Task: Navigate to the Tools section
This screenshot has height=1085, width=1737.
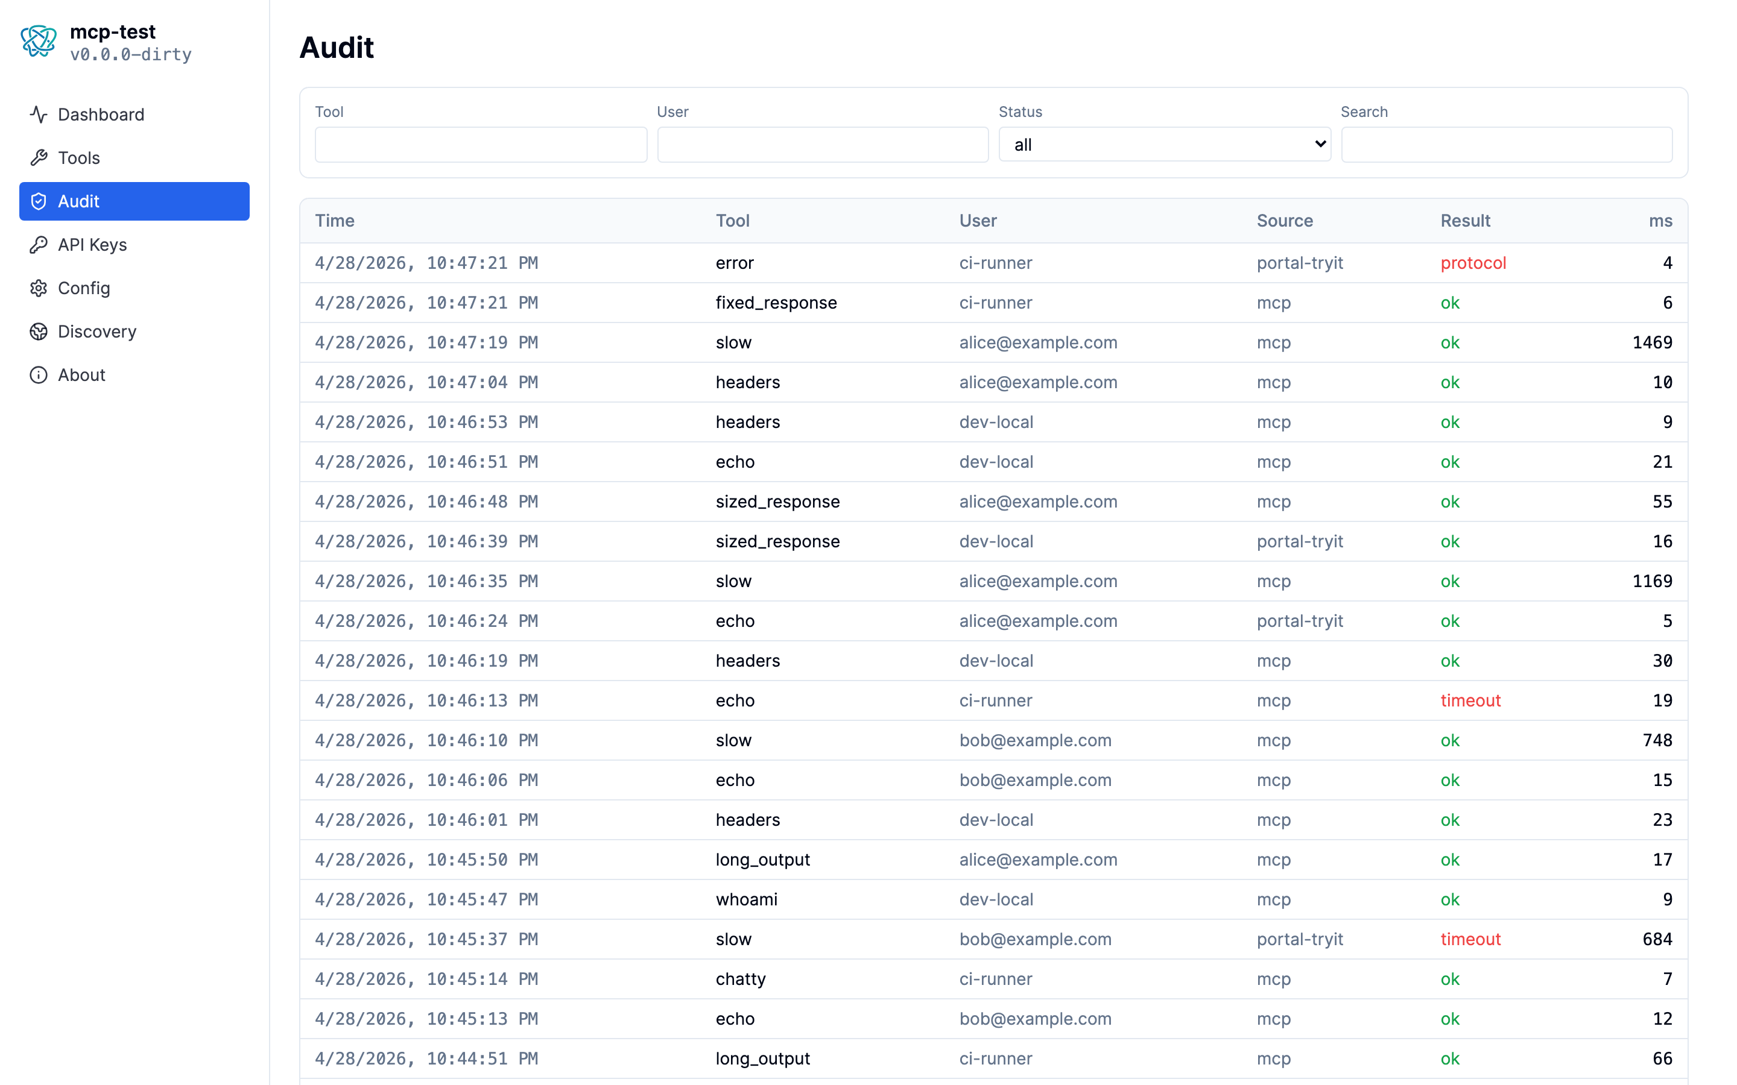Action: click(79, 157)
